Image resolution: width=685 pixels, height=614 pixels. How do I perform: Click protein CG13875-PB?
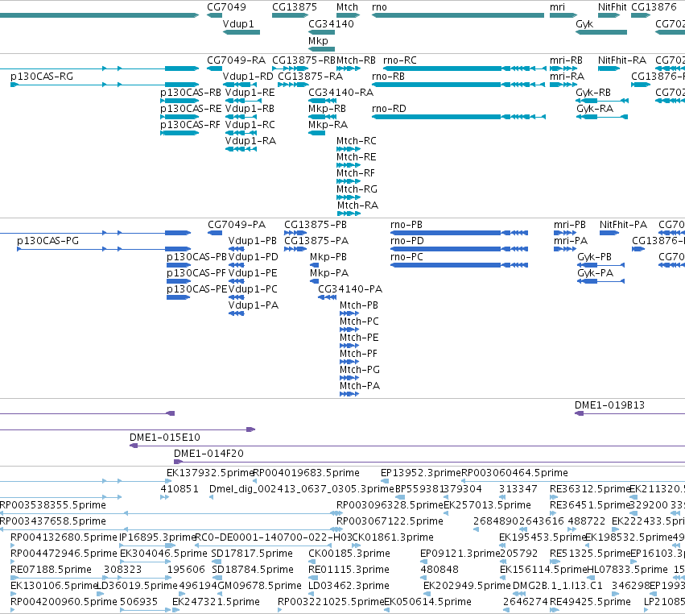click(x=316, y=225)
